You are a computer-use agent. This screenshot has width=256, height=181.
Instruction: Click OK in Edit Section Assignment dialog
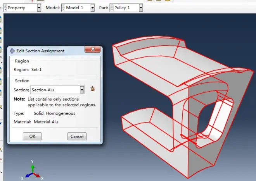coord(32,136)
